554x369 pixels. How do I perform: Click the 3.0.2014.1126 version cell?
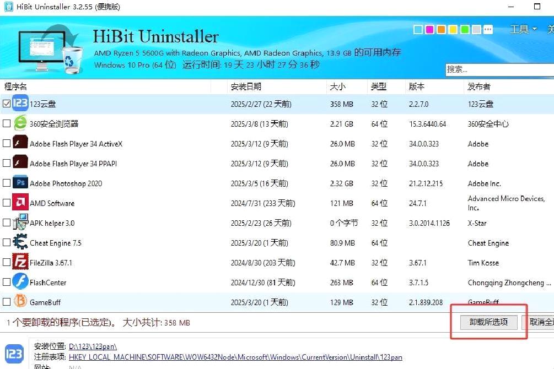429,223
